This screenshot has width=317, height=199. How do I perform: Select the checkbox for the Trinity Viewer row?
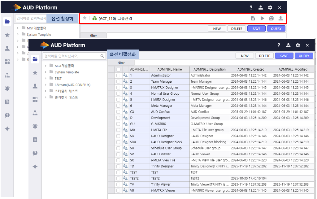(118, 184)
